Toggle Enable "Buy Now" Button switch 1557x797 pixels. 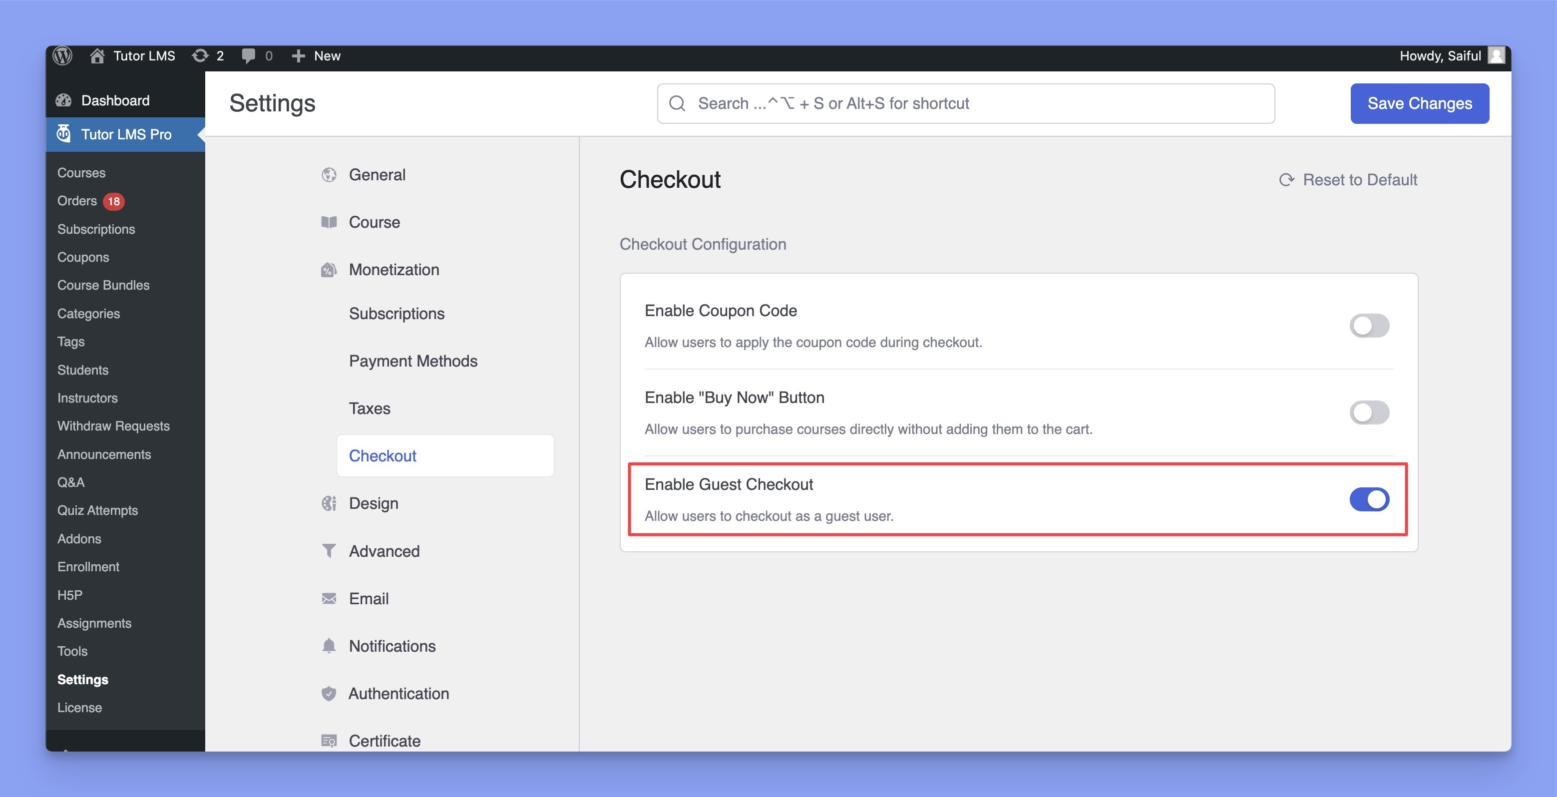pyautogui.click(x=1369, y=412)
